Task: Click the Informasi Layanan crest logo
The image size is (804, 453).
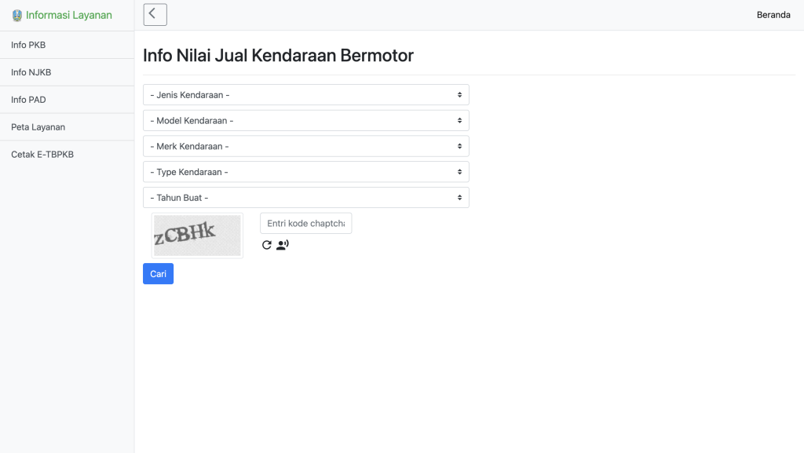Action: coord(17,15)
